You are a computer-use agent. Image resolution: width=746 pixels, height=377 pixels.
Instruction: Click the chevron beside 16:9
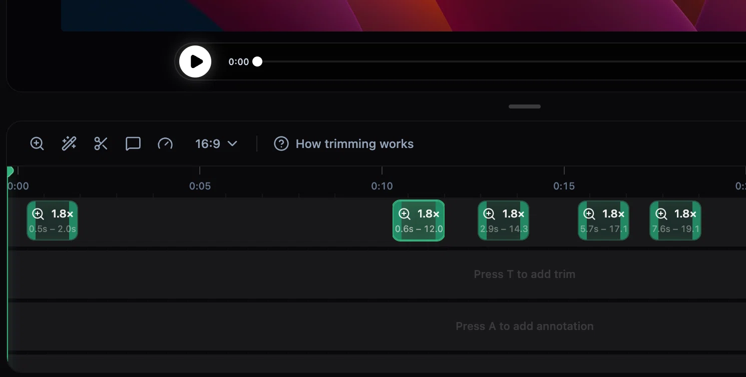232,144
